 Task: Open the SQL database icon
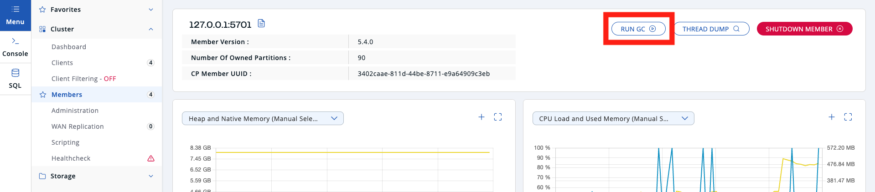15,73
